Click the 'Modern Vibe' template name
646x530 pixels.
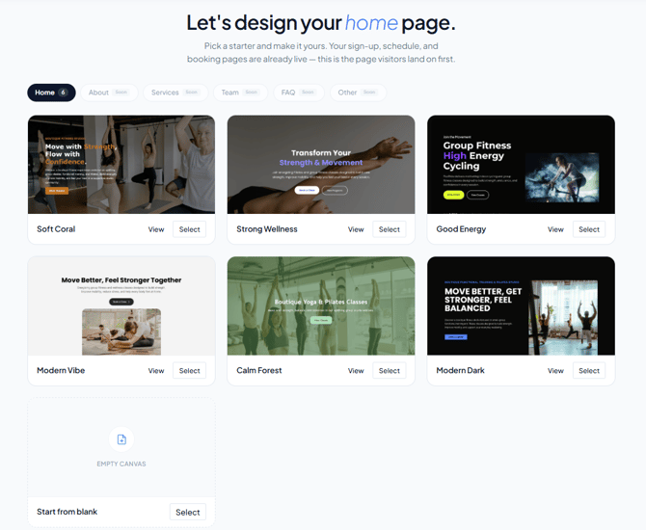61,370
